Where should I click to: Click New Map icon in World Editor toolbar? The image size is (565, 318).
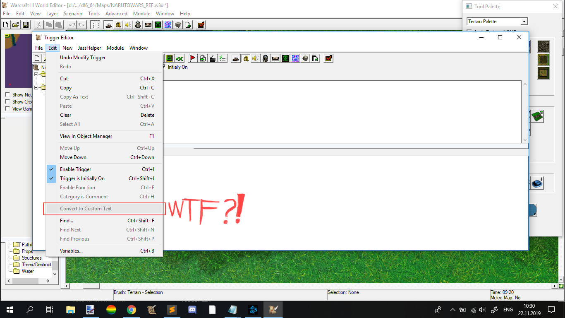6,25
